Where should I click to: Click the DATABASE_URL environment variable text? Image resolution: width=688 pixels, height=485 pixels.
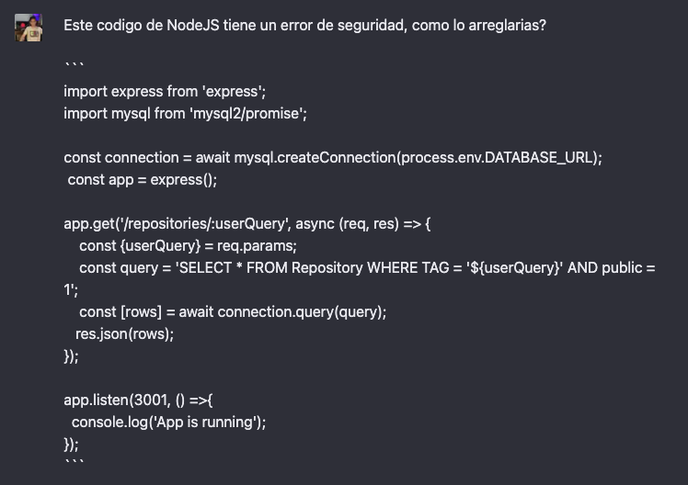(538, 158)
